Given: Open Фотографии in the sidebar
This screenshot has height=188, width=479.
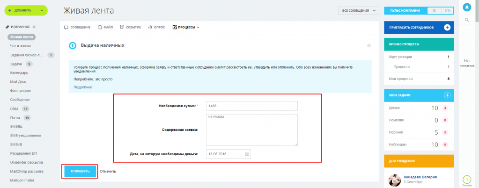Looking at the screenshot, I should coord(20,91).
